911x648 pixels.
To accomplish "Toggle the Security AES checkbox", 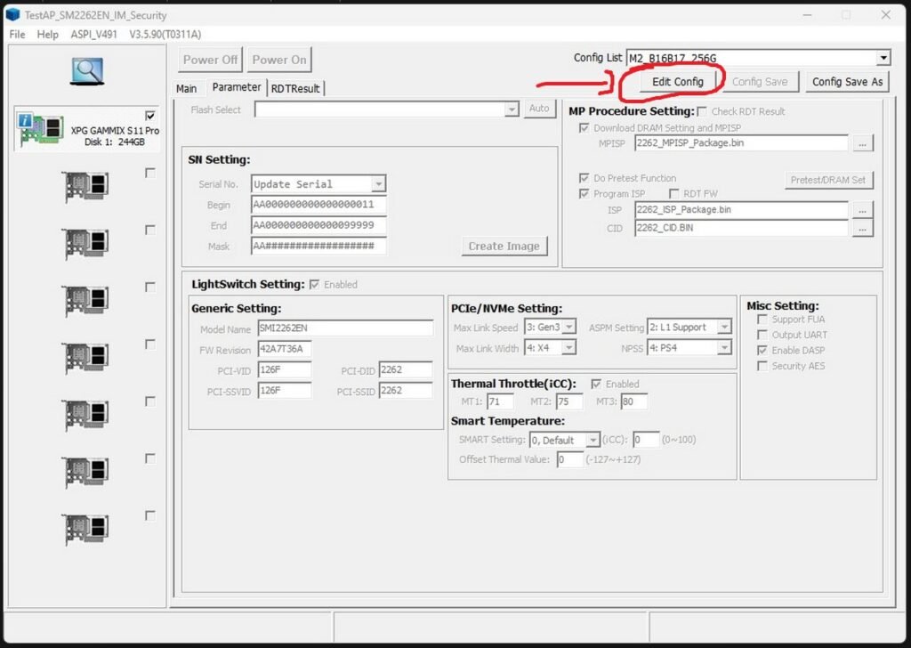I will 762,366.
